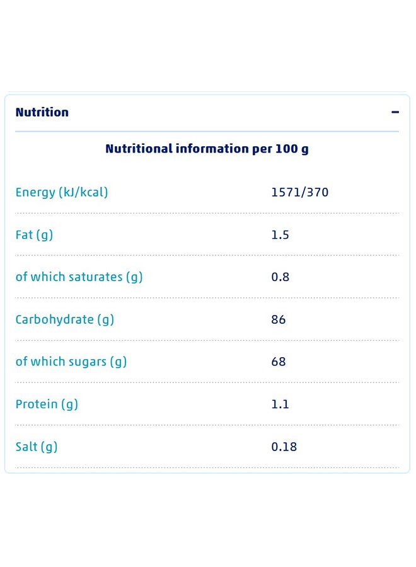Image resolution: width=416 pixels, height=567 pixels.
Task: Click the Nutrition section heading
Action: (x=42, y=112)
